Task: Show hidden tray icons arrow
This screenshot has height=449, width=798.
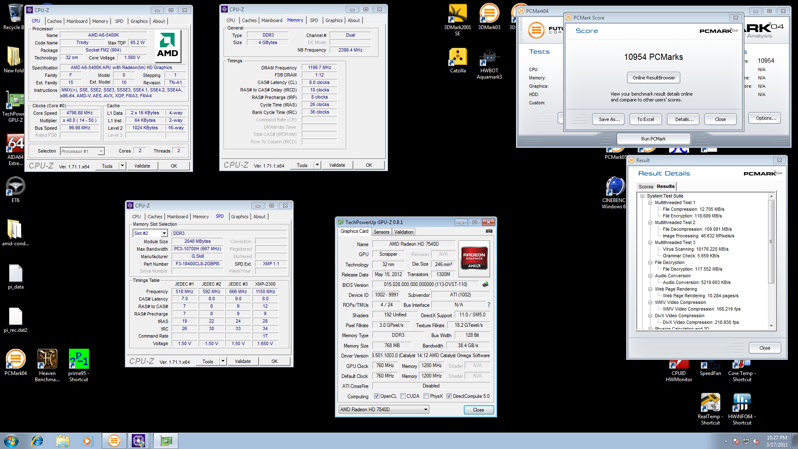Action: click(726, 441)
